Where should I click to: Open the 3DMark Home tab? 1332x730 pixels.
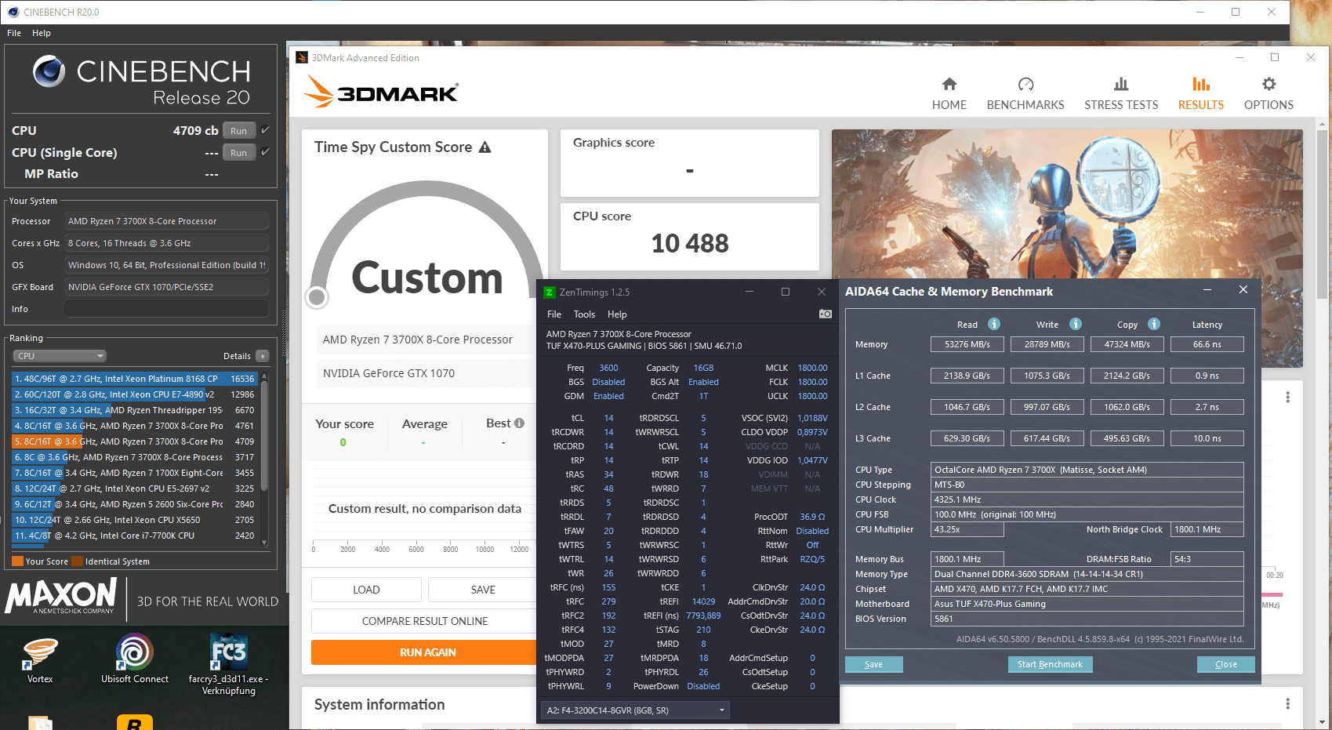[949, 94]
